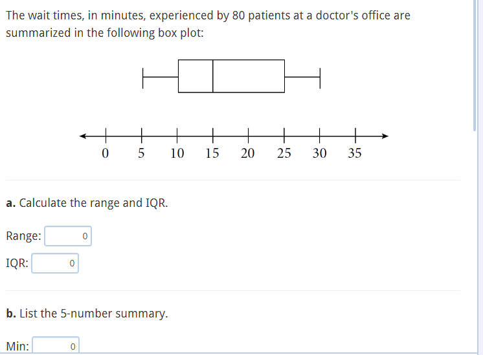Click the axis label 25
The height and width of the screenshot is (355, 483).
(x=284, y=153)
